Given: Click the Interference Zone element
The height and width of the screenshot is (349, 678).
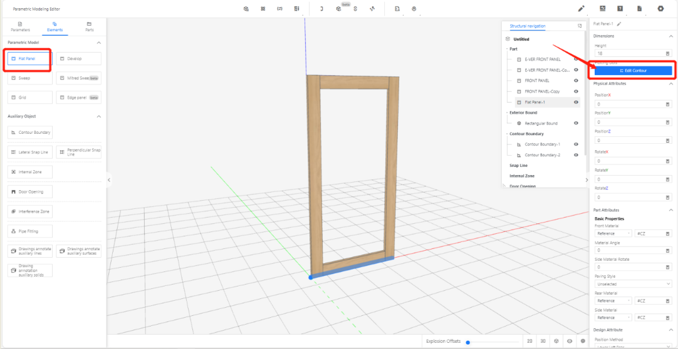Looking at the screenshot, I should (x=29, y=211).
